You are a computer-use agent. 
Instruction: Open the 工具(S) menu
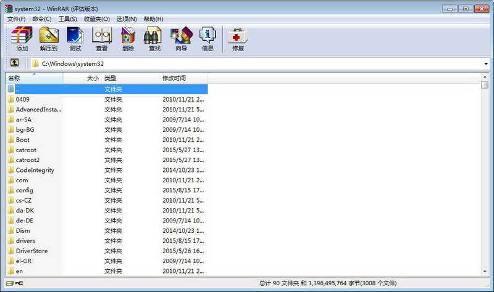68,19
